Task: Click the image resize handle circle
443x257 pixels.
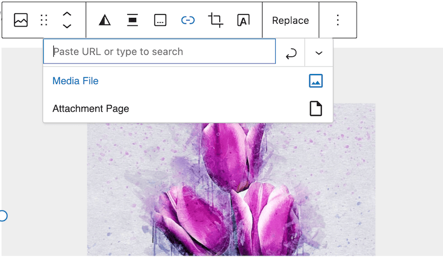Action: (3, 216)
